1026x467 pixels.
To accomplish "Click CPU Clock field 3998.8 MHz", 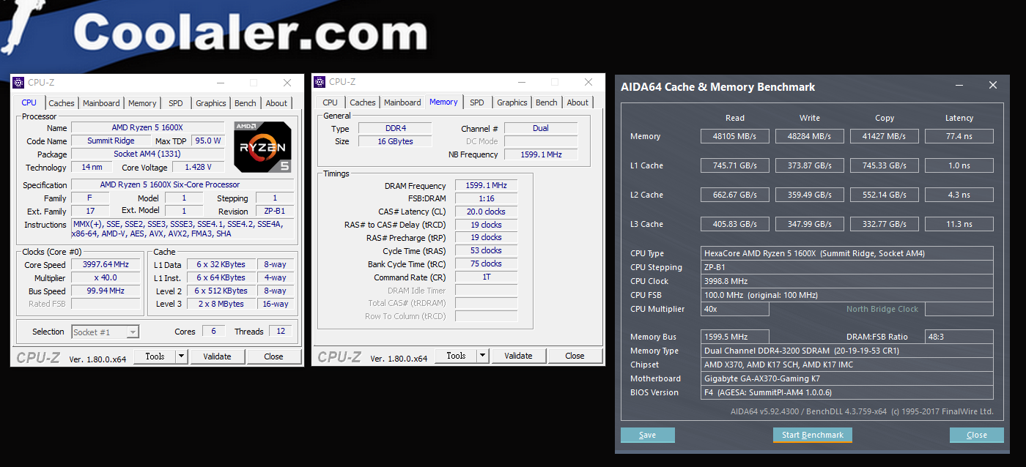I will pos(847,281).
